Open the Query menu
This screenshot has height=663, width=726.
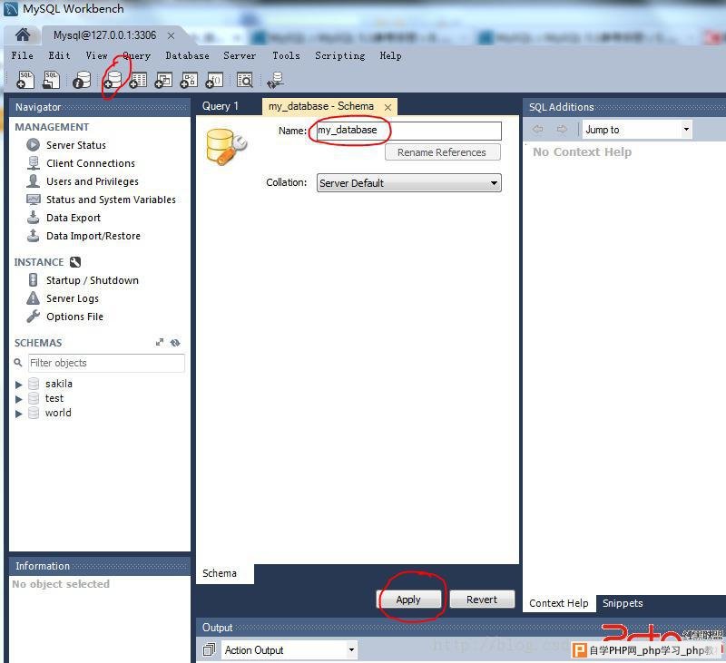137,55
